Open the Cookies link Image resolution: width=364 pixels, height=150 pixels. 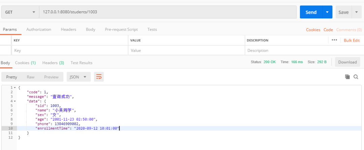[313, 30]
